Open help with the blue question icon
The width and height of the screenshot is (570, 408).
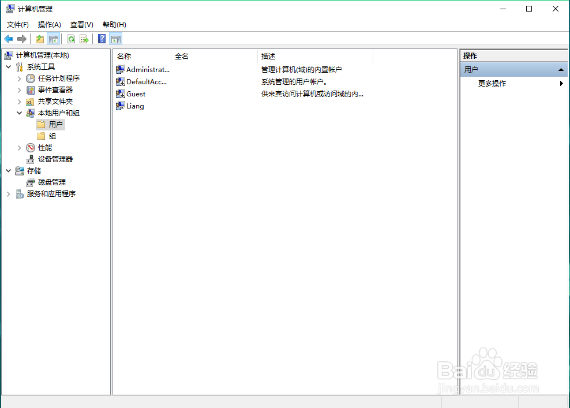point(102,39)
